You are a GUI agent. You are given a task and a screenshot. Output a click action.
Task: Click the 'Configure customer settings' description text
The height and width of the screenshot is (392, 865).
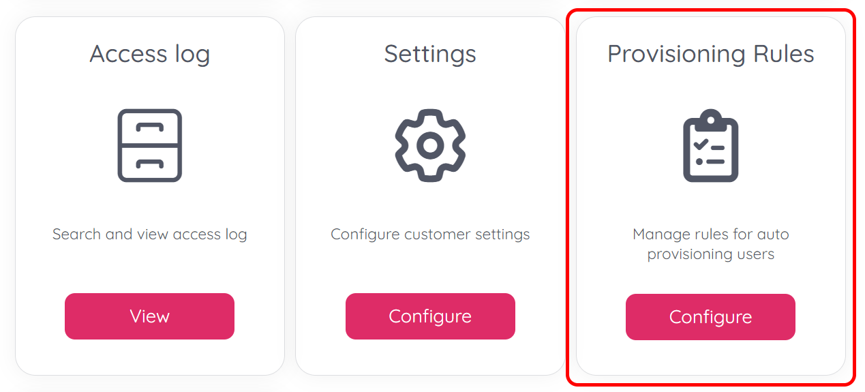[x=430, y=235]
